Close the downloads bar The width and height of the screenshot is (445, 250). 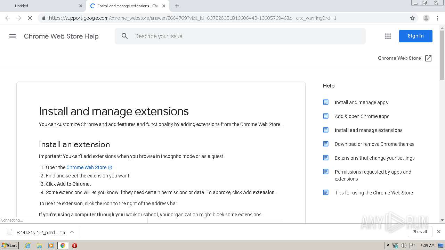tap(439, 232)
